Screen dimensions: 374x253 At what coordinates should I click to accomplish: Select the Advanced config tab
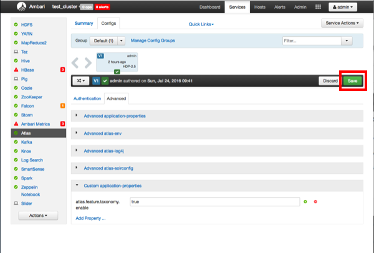tap(116, 98)
